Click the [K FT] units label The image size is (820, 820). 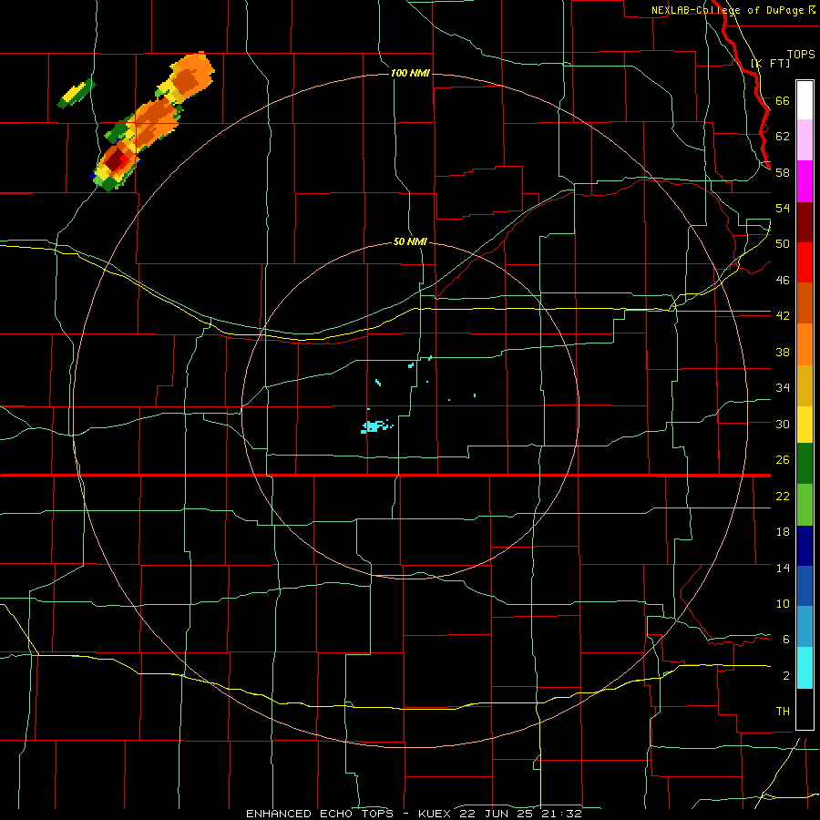[x=771, y=63]
